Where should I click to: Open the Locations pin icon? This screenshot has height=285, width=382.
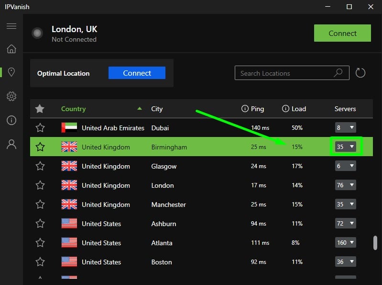tap(11, 72)
